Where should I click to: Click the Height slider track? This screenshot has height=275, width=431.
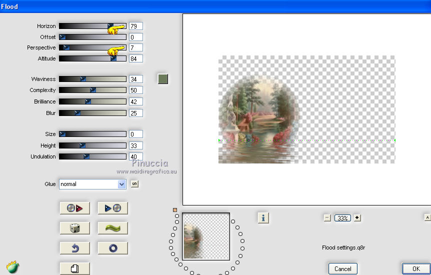point(92,145)
